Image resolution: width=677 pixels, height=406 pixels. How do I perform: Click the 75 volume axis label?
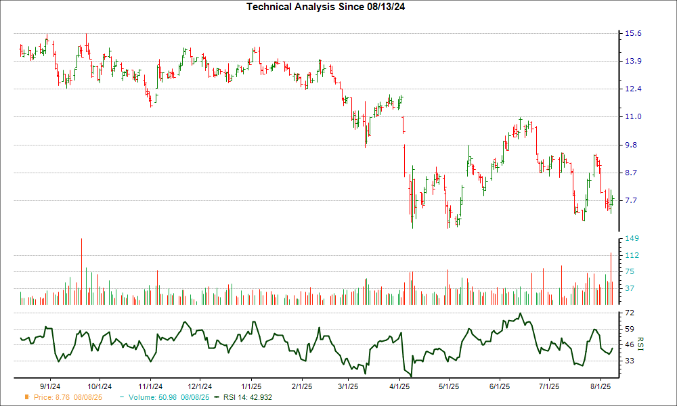(630, 271)
